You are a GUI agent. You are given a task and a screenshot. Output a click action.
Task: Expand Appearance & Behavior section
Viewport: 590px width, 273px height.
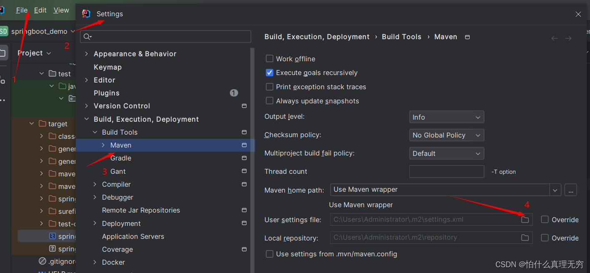87,54
